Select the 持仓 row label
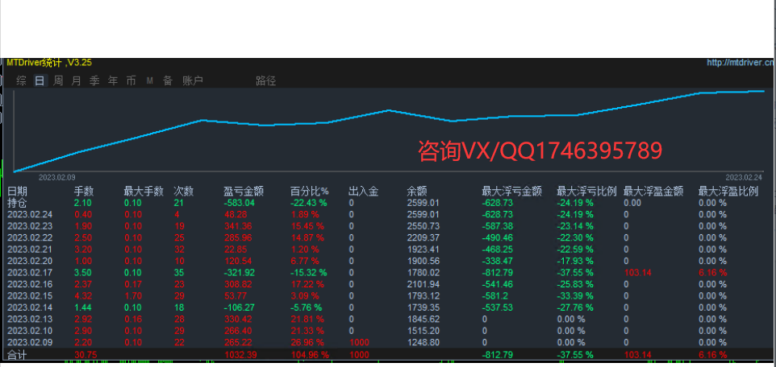776x367 pixels. [17, 203]
